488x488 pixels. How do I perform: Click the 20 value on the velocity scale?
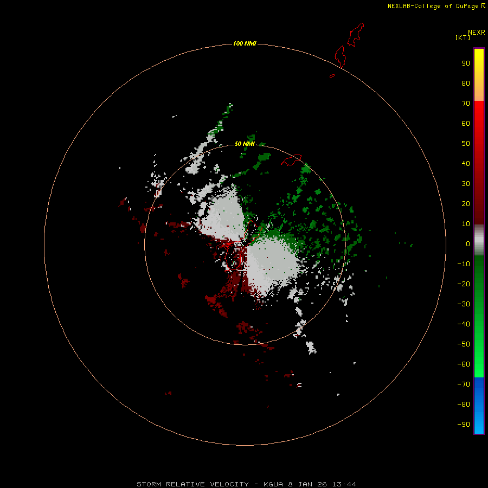coord(466,203)
